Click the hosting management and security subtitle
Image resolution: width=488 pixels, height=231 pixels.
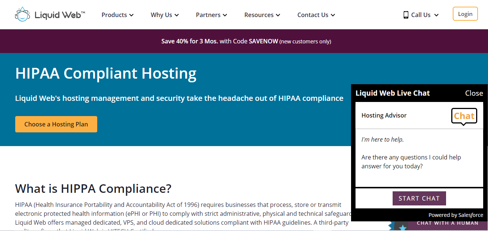tap(179, 98)
